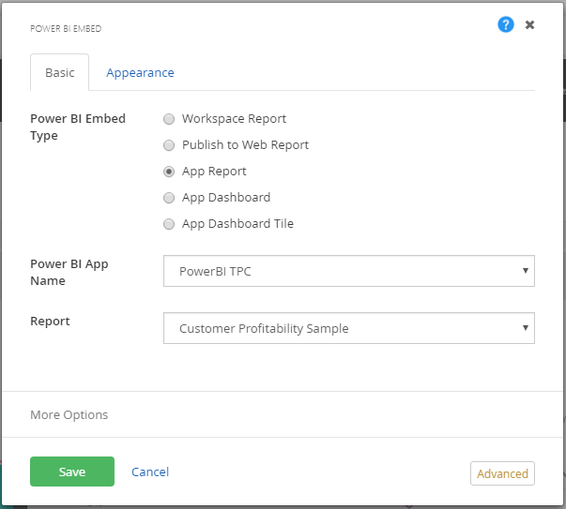566x509 pixels.
Task: Cancel the dialog via Cancel link
Action: pos(150,472)
